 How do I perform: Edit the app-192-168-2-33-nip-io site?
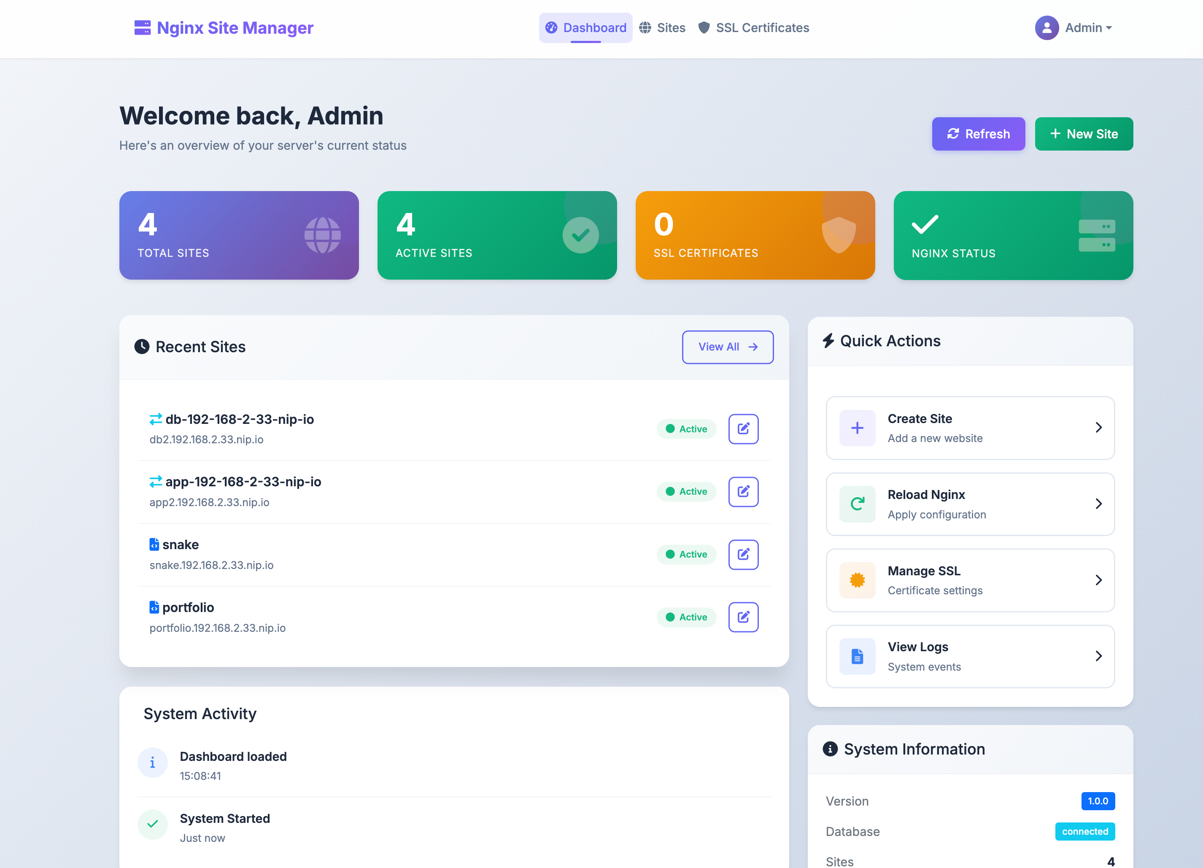[x=743, y=491]
